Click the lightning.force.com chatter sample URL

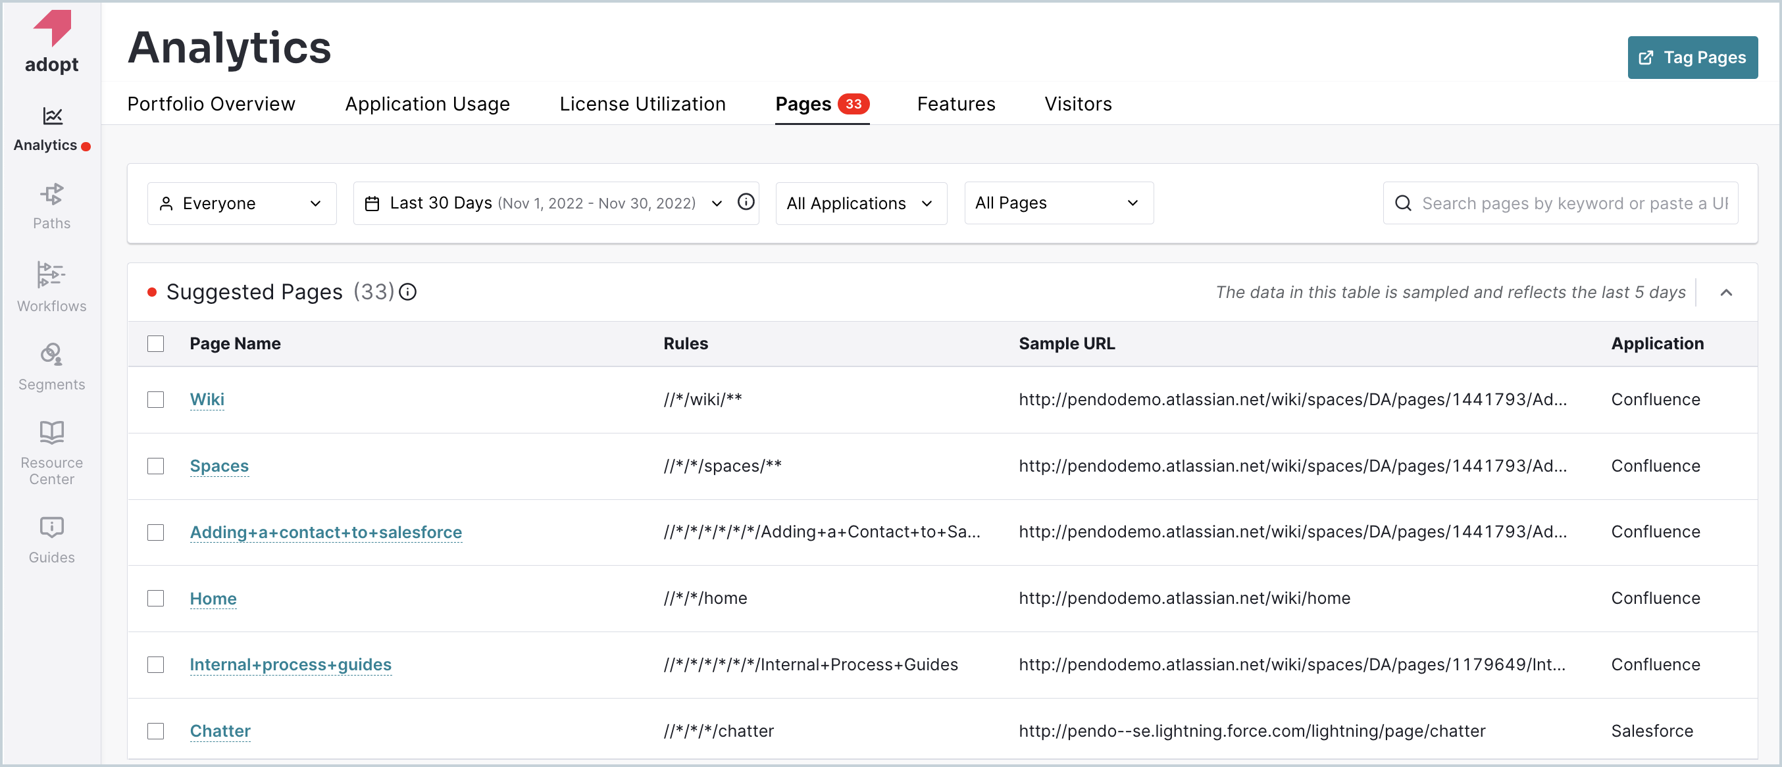1252,731
